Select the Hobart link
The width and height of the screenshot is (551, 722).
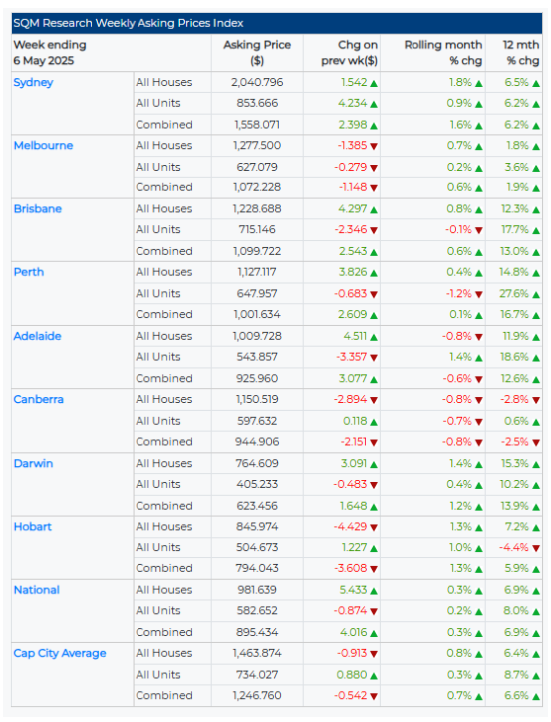click(x=33, y=527)
